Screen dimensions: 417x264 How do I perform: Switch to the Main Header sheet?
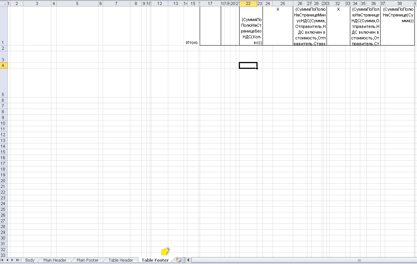pos(55,260)
